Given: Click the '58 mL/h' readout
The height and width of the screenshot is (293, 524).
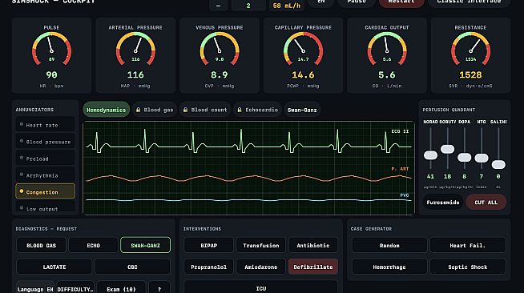Looking at the screenshot, I should tap(286, 6).
